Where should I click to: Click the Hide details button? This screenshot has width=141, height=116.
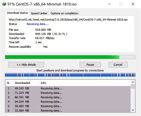(26, 65)
